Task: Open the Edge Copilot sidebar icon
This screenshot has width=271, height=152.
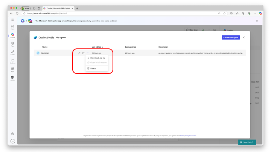Action: pos(260,13)
